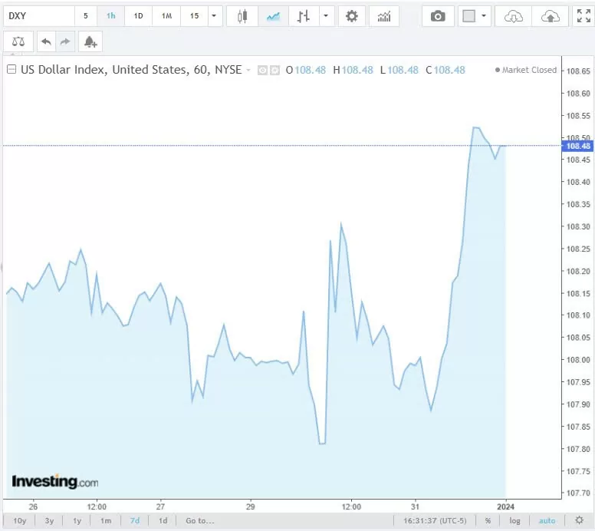Toggle auto scale
Image resolution: width=595 pixels, height=531 pixels.
click(x=547, y=520)
